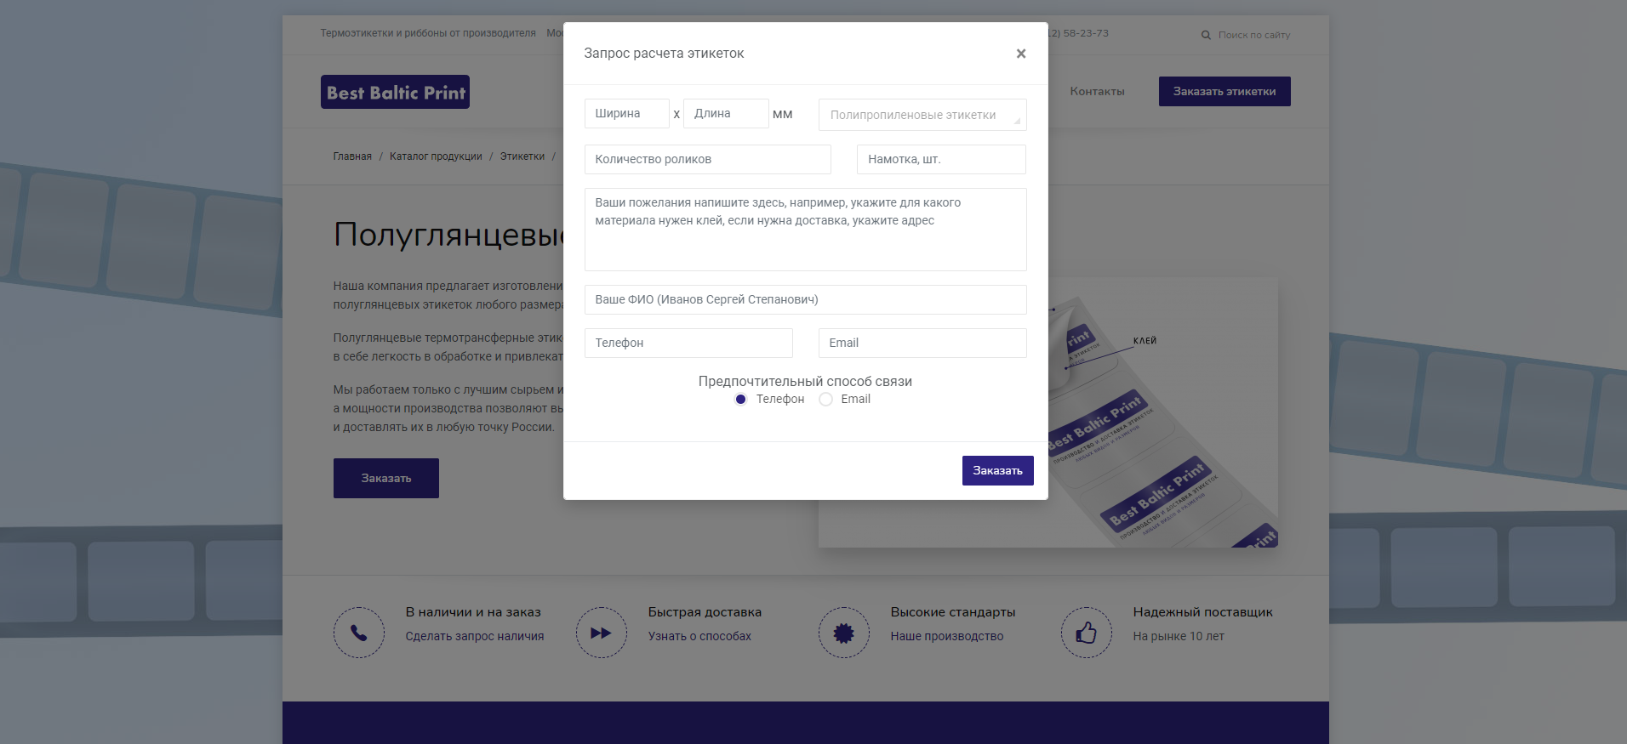Image resolution: width=1627 pixels, height=744 pixels.
Task: Click the thumbs-up reliable supplier icon
Action: pyautogui.click(x=1086, y=633)
